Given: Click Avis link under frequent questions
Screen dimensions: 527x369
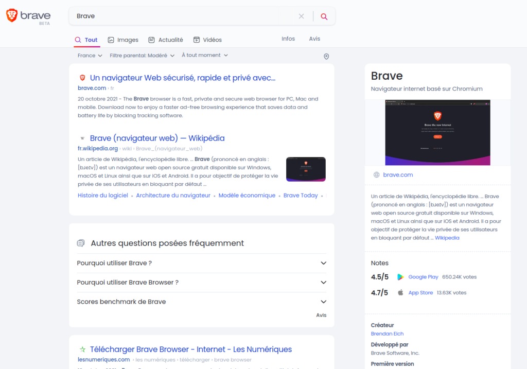Looking at the screenshot, I should tap(321, 315).
